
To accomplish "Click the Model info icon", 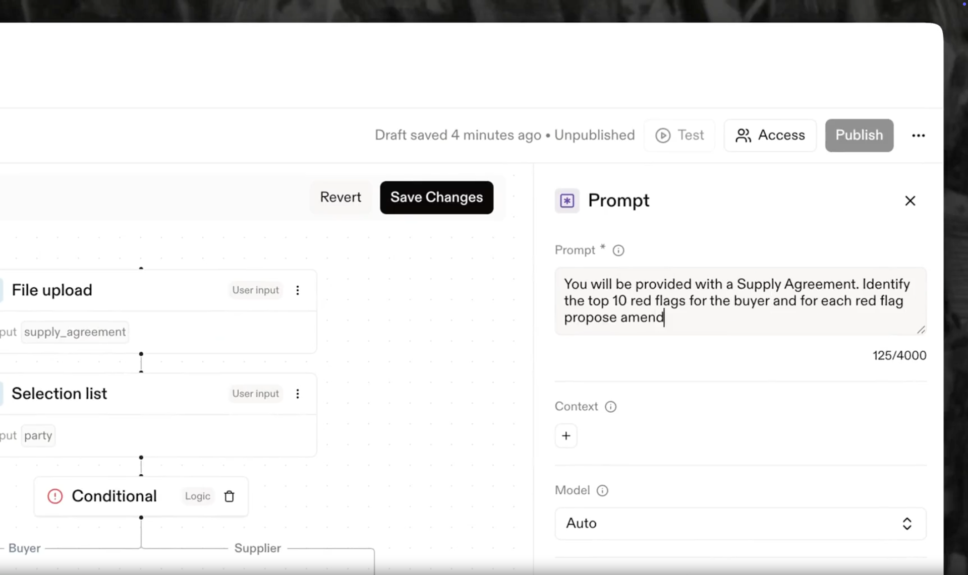I will (x=602, y=490).
